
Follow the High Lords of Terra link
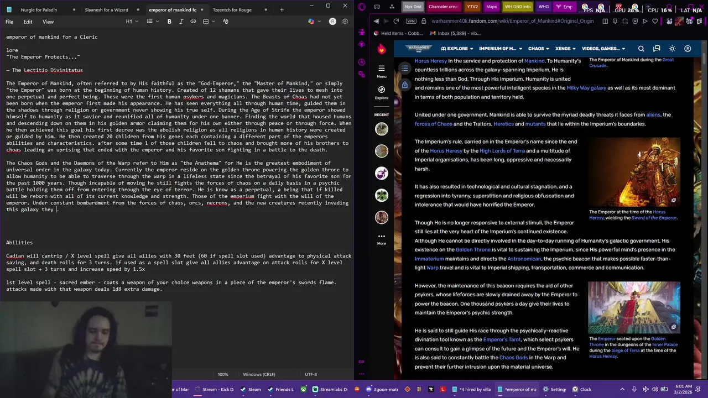(502, 151)
